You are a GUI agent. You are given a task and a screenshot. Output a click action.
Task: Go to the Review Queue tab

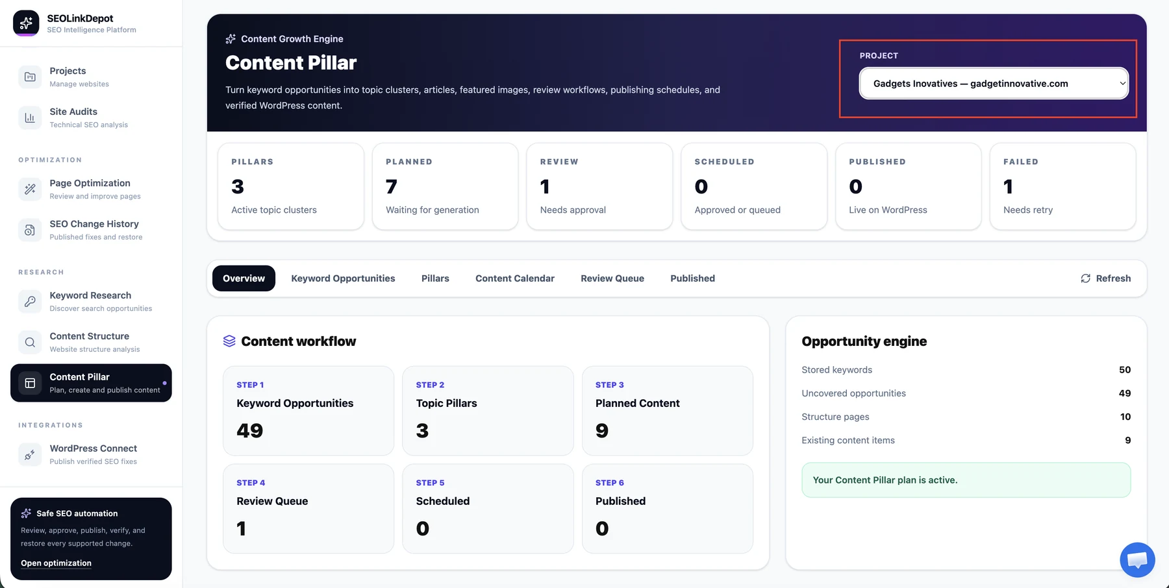[612, 278]
